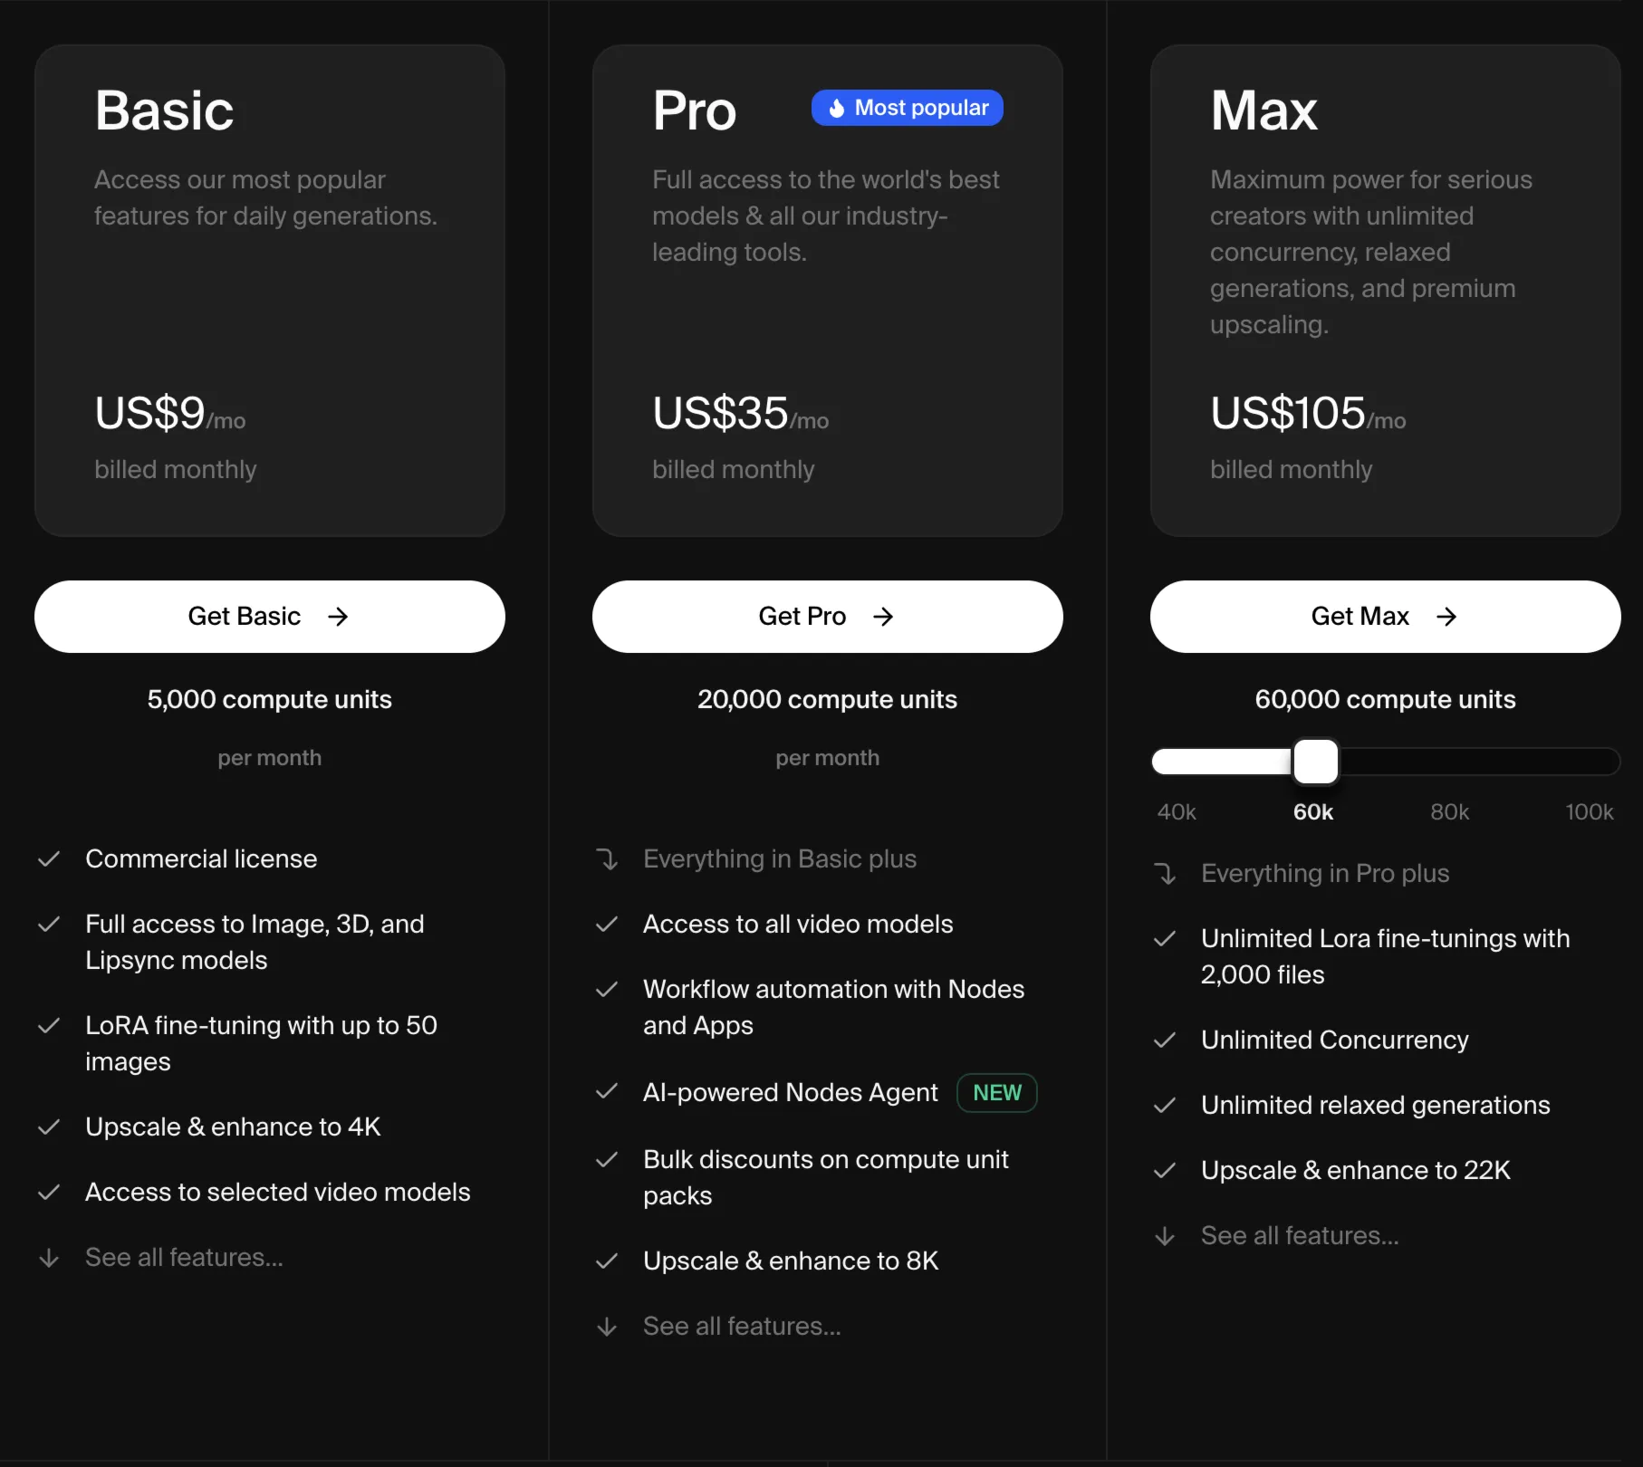Image resolution: width=1643 pixels, height=1467 pixels.
Task: Click the checkmark beside Unlimited Concurrency
Action: click(1165, 1040)
